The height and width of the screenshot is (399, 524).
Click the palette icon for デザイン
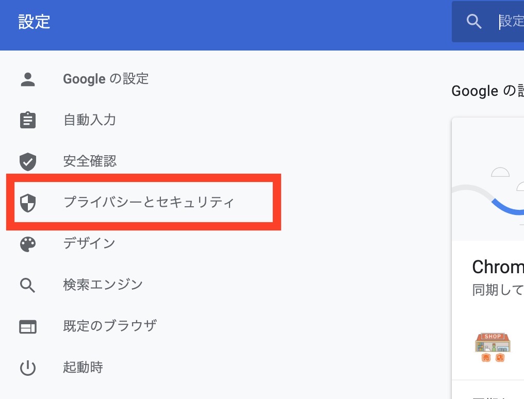28,243
